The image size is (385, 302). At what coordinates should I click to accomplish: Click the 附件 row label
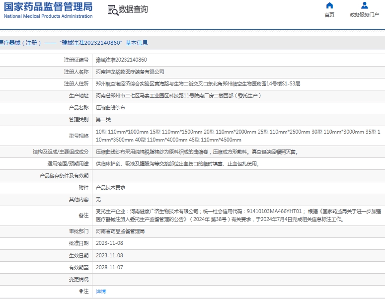pyautogui.click(x=83, y=188)
